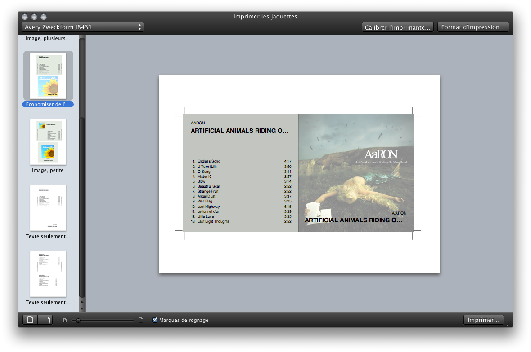Open the Avery Zweckform J8431 dropdown
The width and height of the screenshot is (531, 352).
[x=83, y=27]
